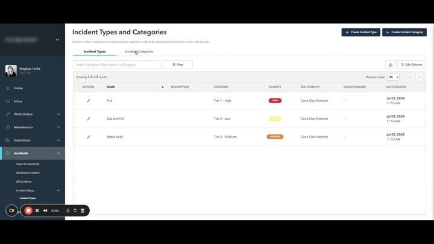Open the Rows per page dropdown
The height and width of the screenshot is (244, 434).
tap(393, 77)
